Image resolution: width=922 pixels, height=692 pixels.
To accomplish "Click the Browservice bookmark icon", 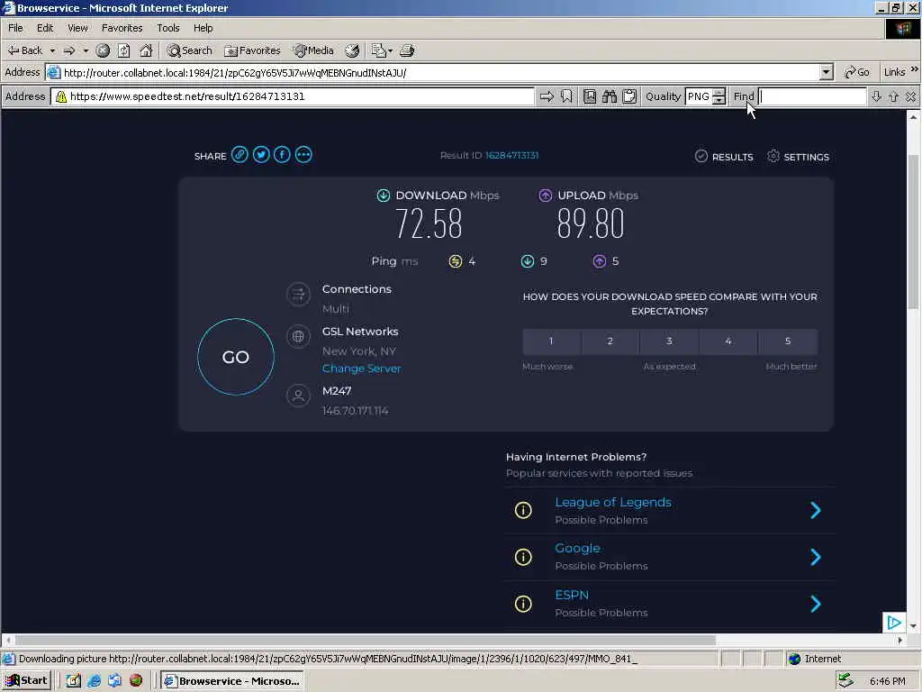I will point(566,96).
